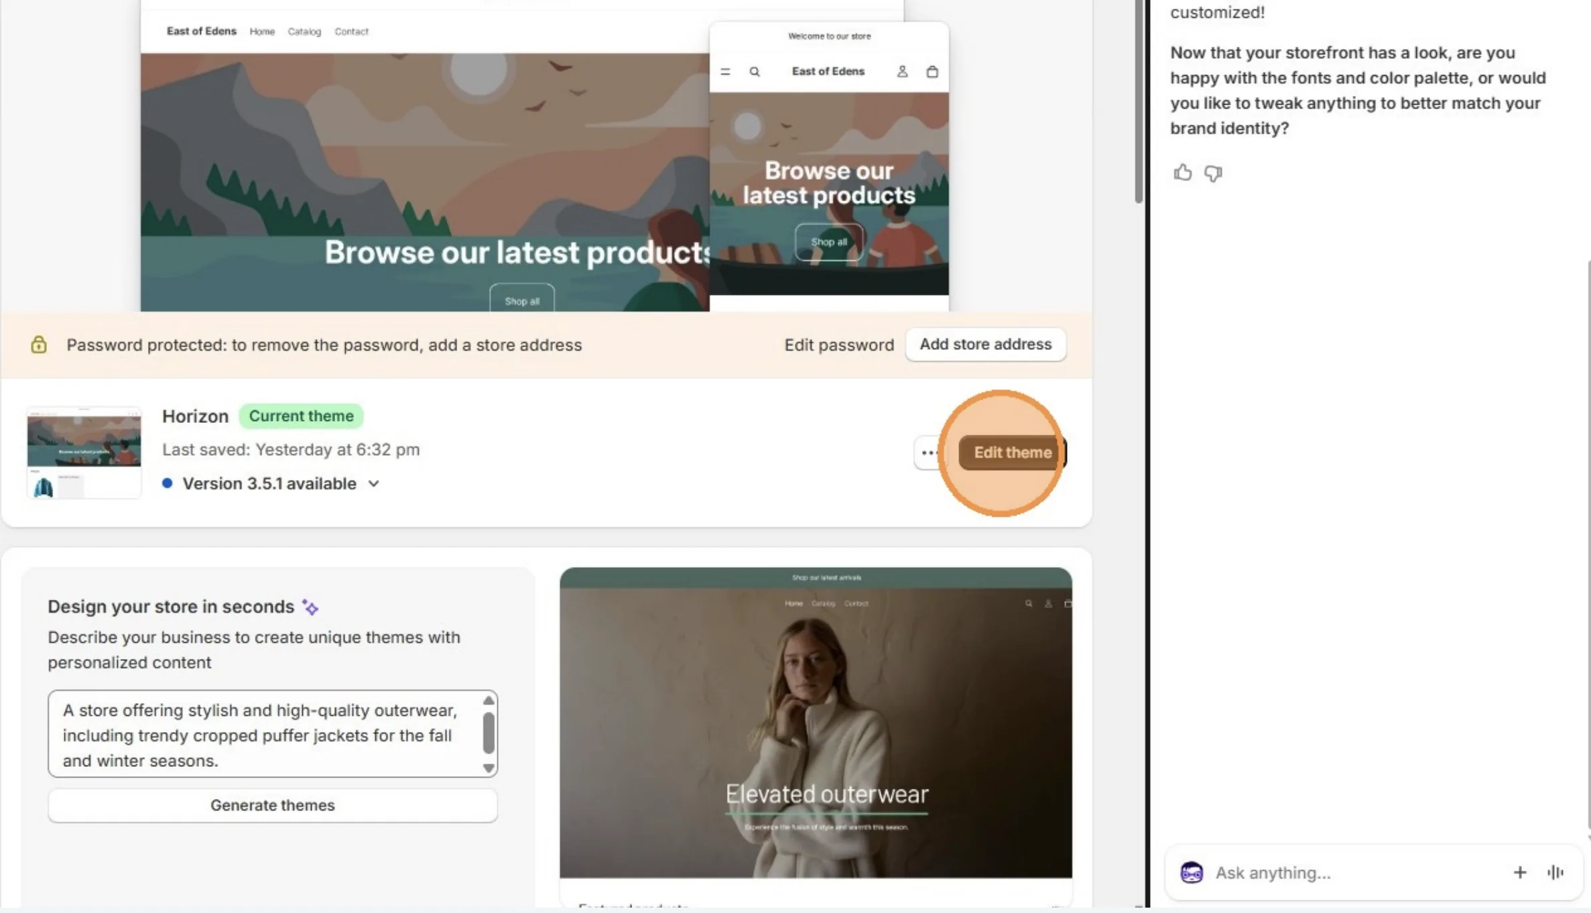Click the search icon in mobile preview
Screen dimensions: 1591x913
(755, 71)
